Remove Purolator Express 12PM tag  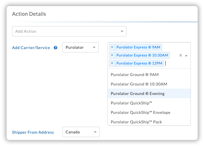[112, 63]
